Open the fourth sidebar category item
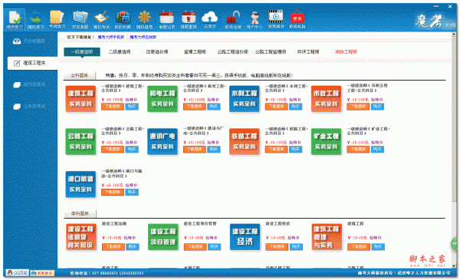460x280 pixels. [x=29, y=106]
